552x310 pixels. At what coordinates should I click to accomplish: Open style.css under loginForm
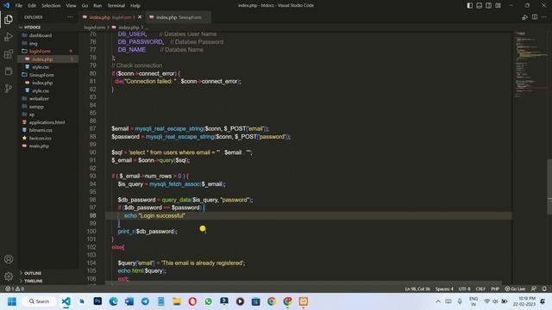41,67
